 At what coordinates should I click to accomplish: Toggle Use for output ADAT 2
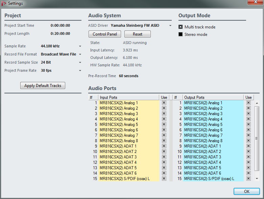[x=248, y=152]
